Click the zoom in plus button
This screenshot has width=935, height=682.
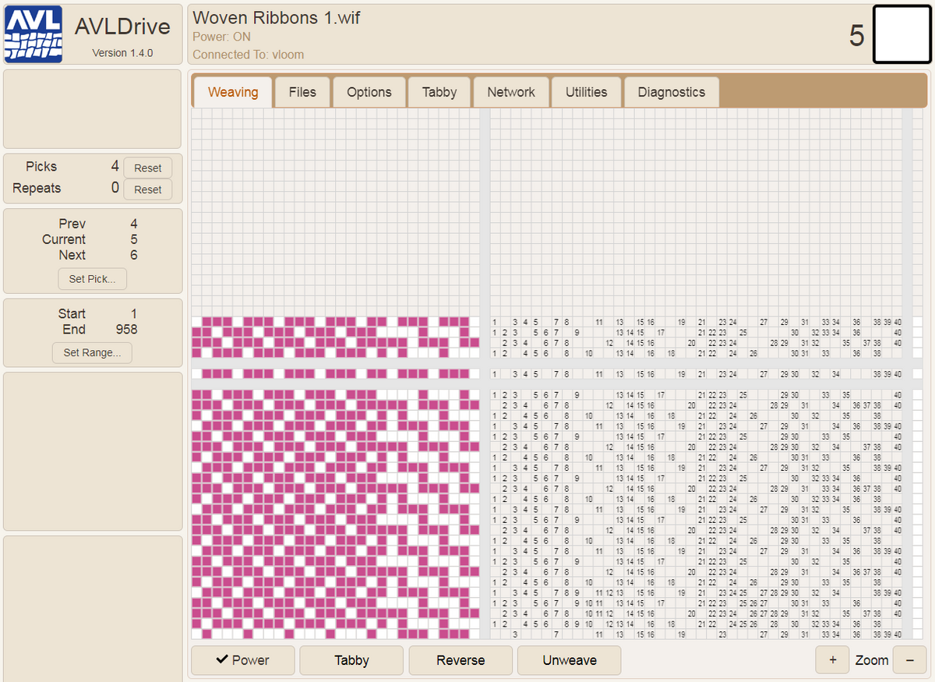pos(833,660)
